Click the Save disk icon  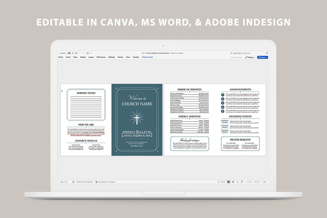[76, 53]
